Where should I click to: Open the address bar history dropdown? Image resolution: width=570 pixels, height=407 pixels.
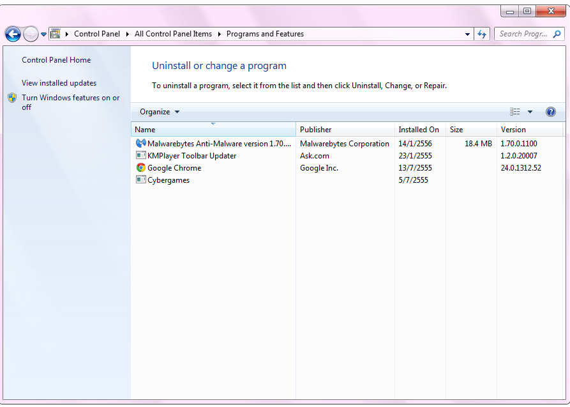468,35
